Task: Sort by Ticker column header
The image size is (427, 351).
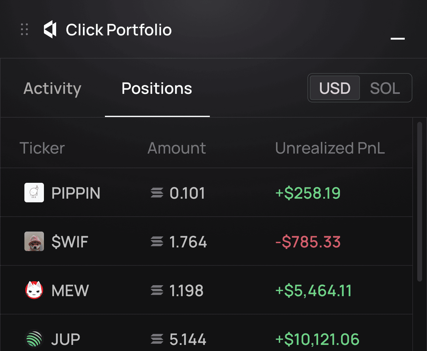Action: tap(42, 148)
